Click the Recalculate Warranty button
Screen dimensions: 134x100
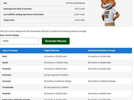click(x=56, y=41)
